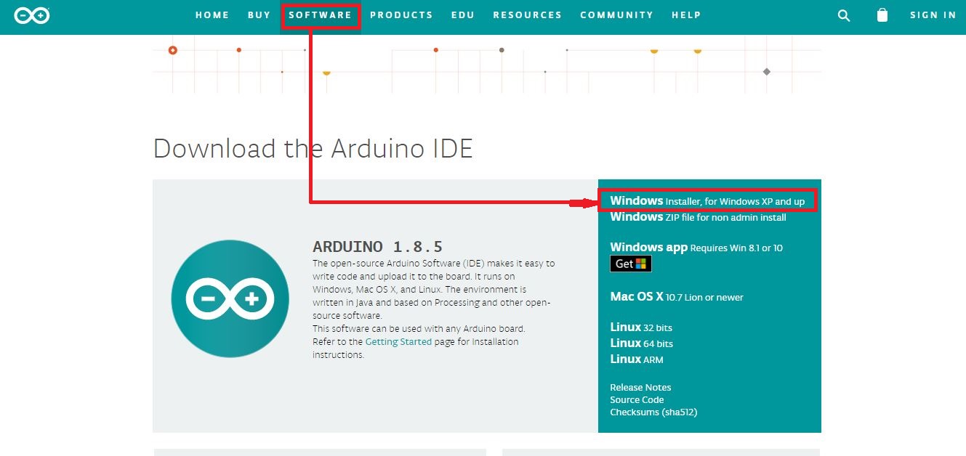
Task: Click the Get Windows Store badge
Action: click(631, 264)
